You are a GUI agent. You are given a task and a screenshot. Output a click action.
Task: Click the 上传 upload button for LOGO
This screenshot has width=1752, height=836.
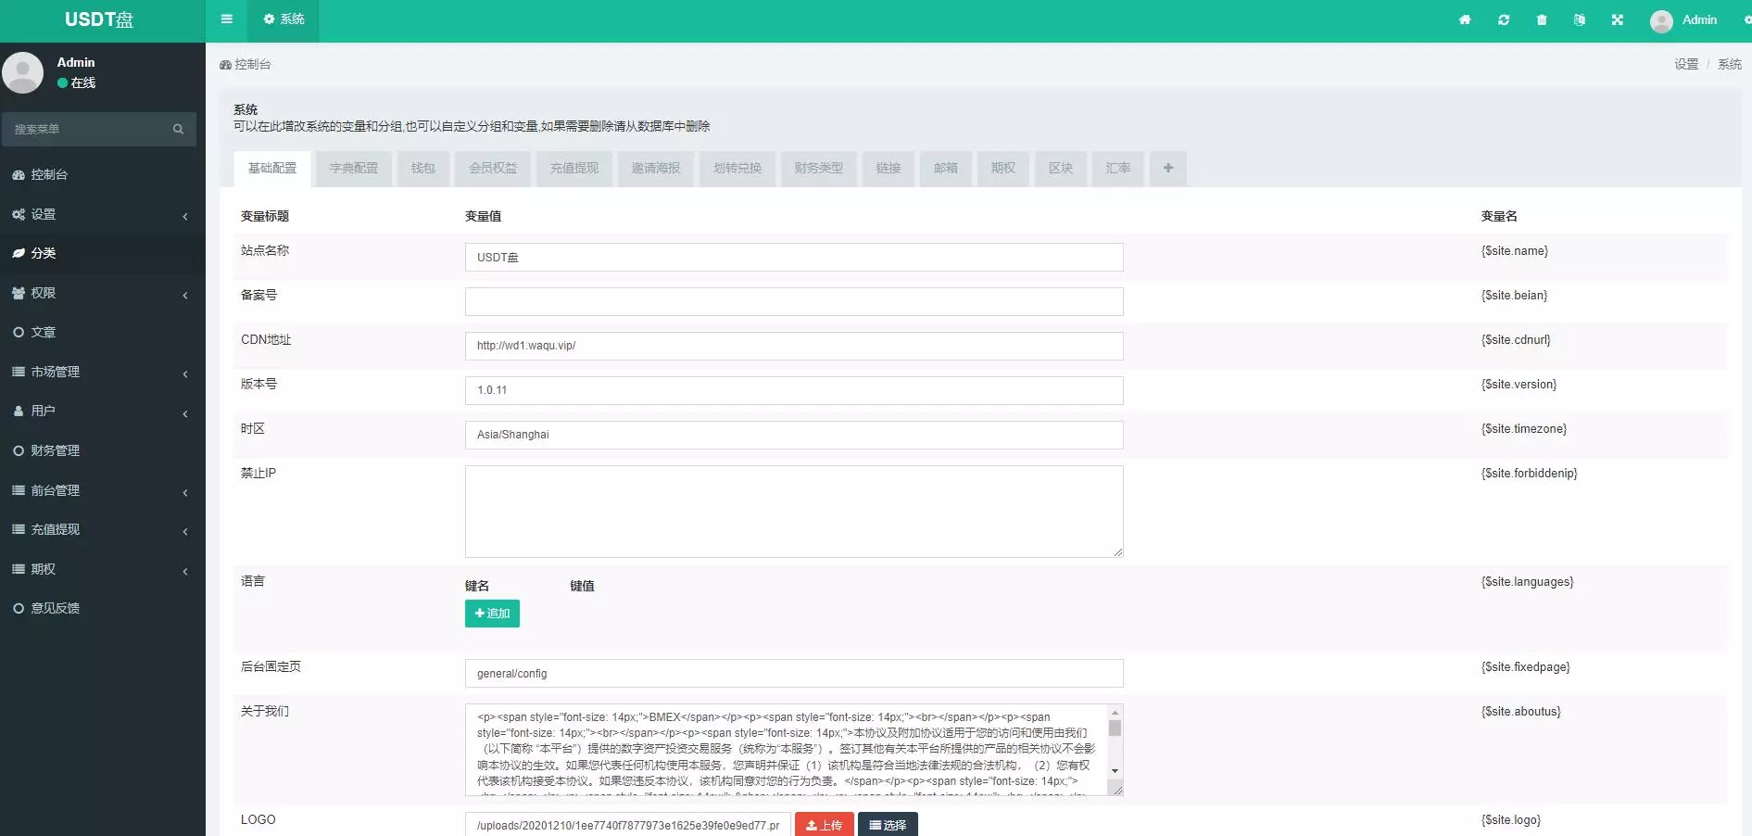(824, 825)
